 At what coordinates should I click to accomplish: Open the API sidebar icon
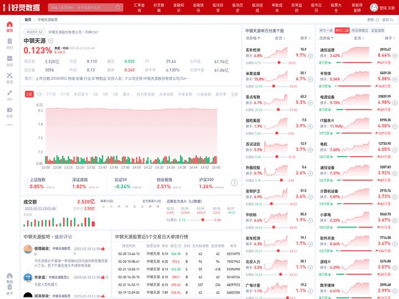point(9,93)
